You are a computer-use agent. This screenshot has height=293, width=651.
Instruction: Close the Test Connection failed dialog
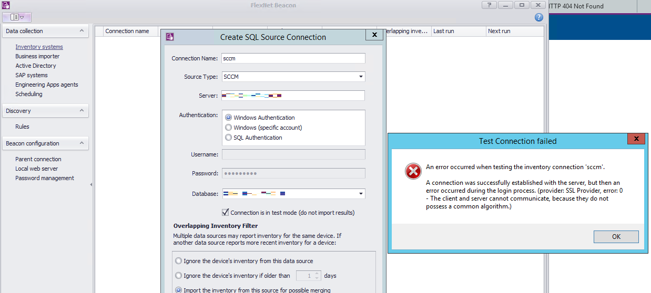coord(636,139)
